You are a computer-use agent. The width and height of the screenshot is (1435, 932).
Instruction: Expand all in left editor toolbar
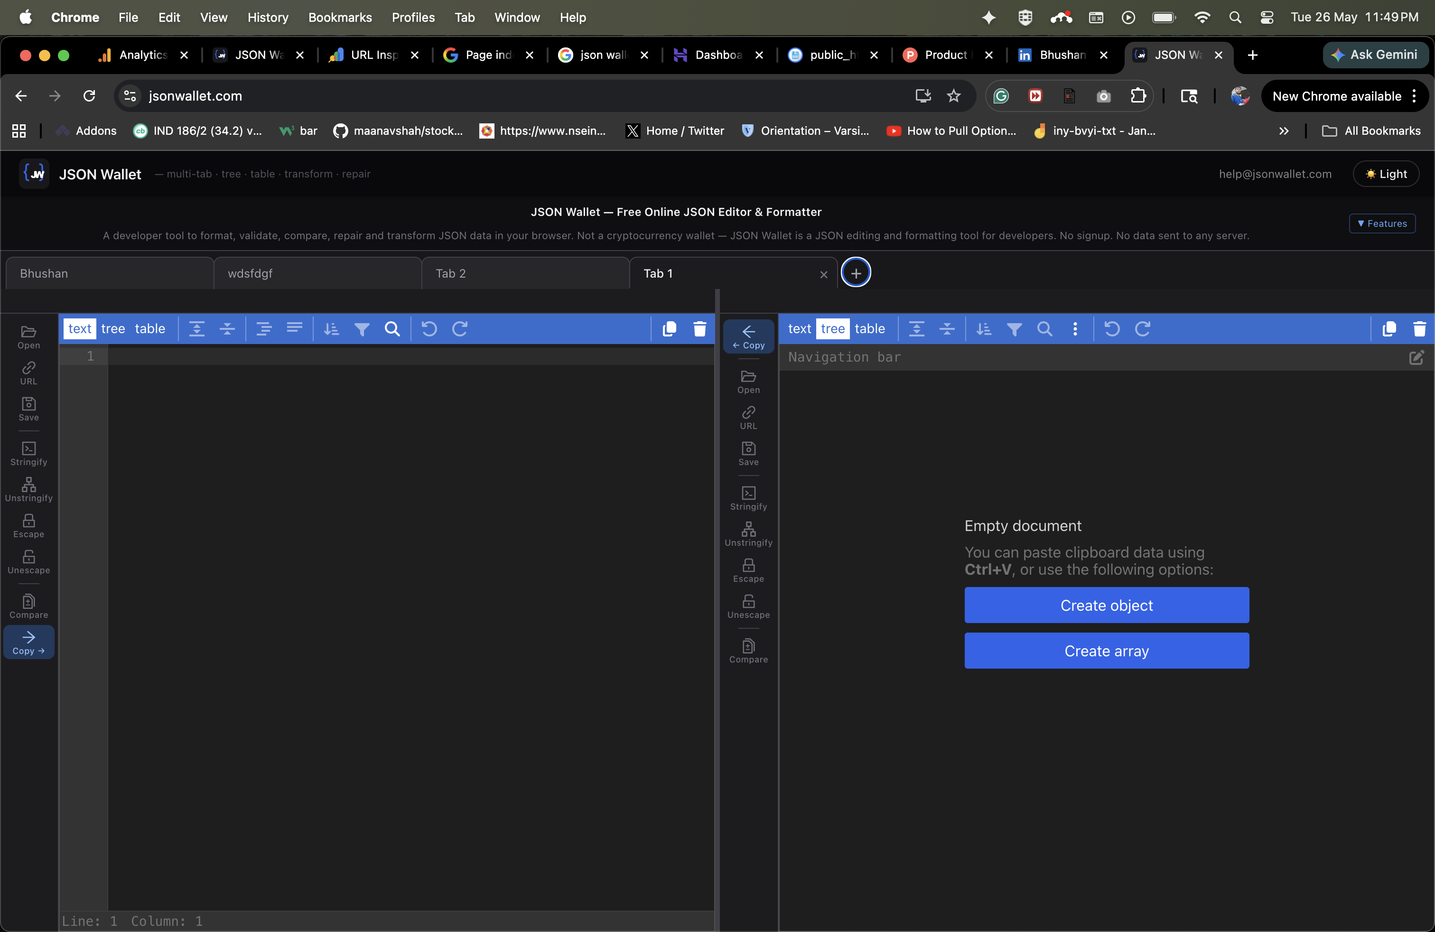[x=196, y=328]
